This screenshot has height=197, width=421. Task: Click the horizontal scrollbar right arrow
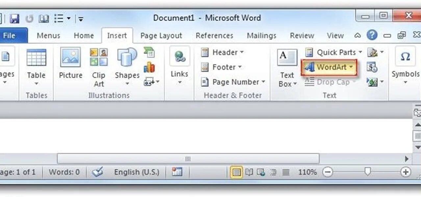(407, 159)
